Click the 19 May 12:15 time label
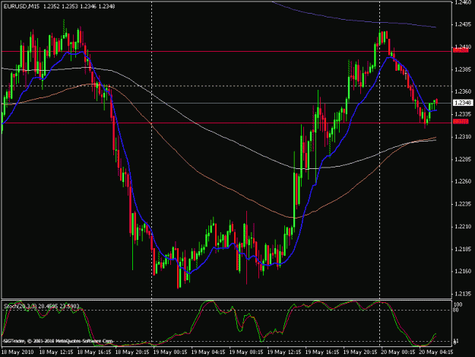This screenshot has width=475, height=357. 284,352
